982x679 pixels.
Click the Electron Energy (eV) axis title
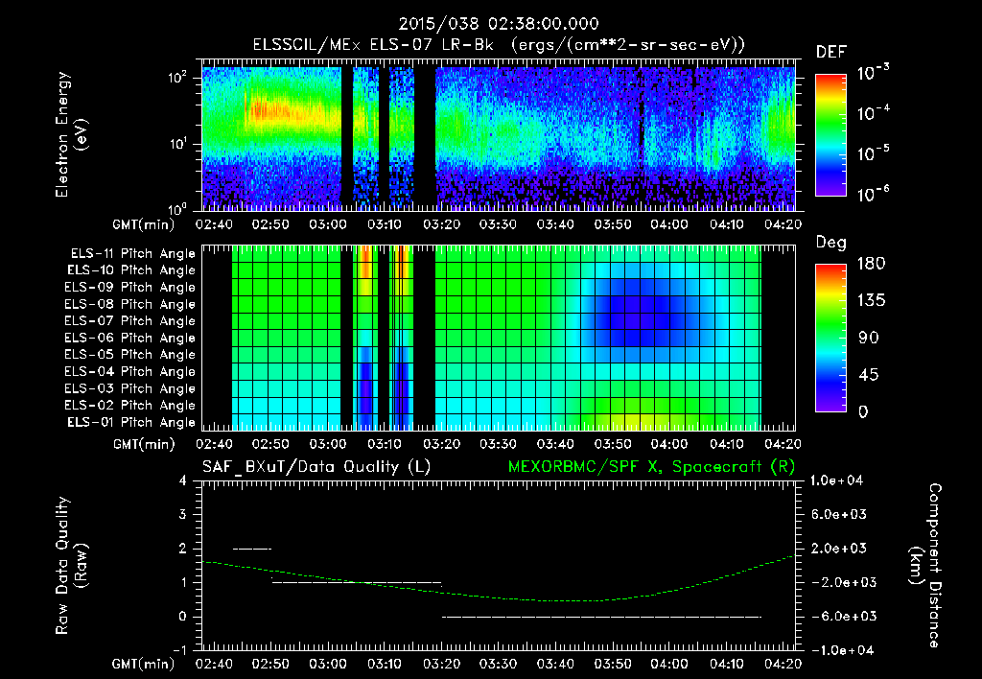71,134
